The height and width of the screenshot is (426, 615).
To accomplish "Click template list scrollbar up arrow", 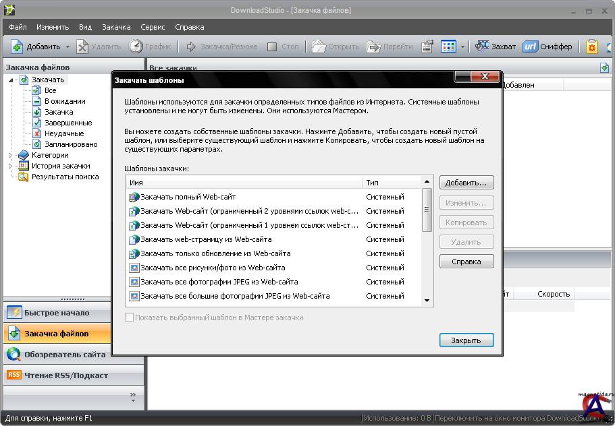I will [427, 182].
